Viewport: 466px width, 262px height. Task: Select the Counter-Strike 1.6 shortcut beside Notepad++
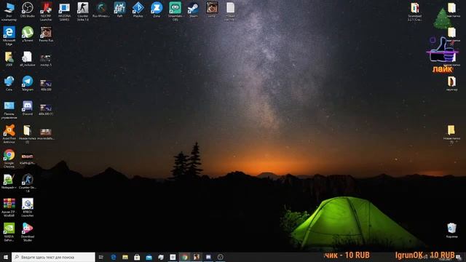point(28,183)
